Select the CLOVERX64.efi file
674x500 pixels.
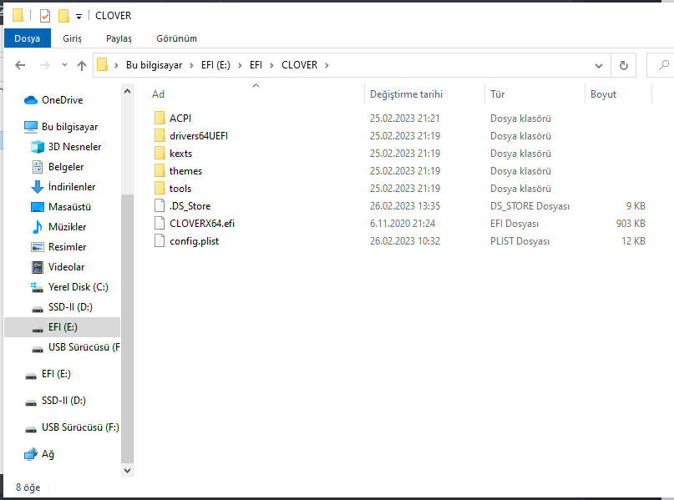click(201, 224)
